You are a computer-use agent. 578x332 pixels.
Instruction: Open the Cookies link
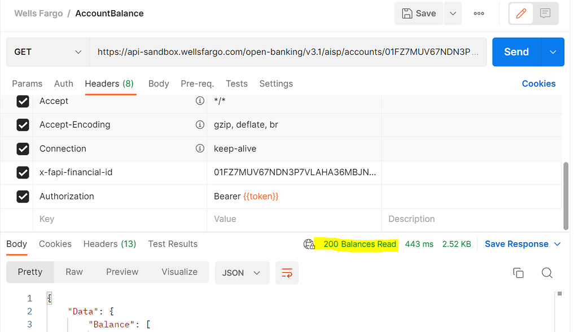(538, 84)
